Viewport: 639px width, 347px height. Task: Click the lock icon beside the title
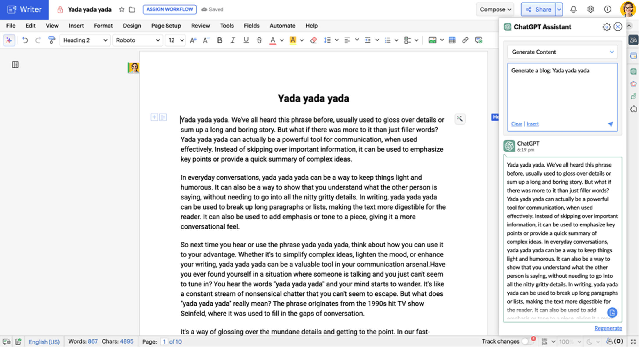pos(60,10)
